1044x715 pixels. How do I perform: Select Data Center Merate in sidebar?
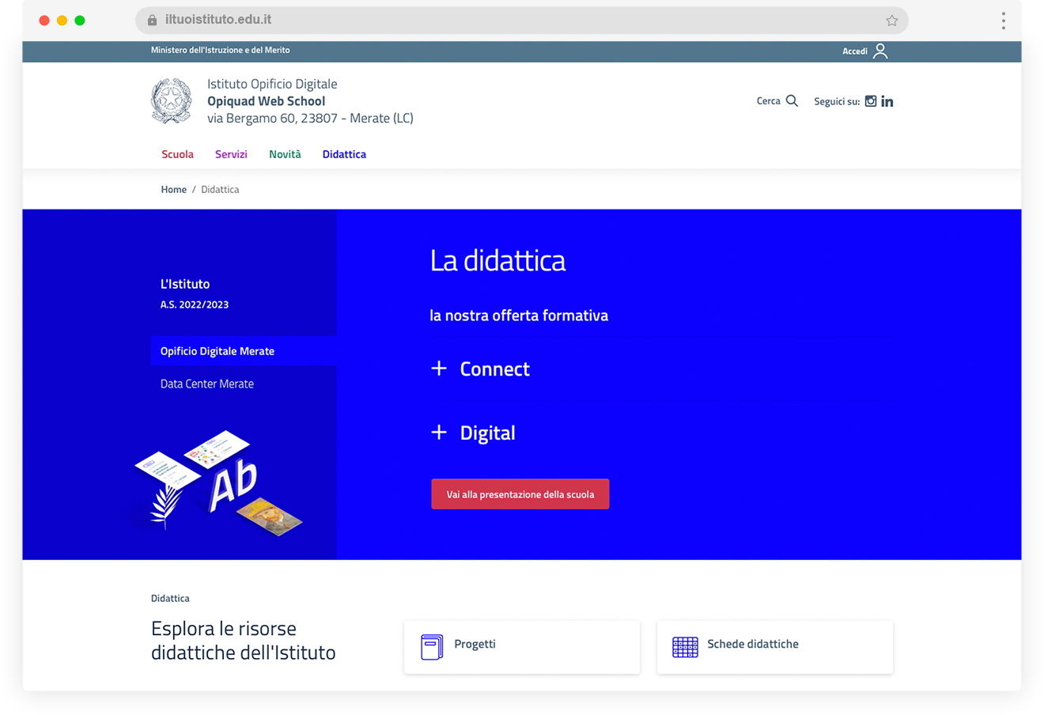click(207, 384)
